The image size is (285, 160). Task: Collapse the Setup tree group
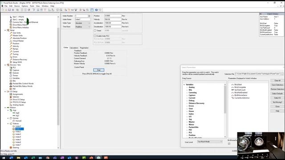(5, 30)
